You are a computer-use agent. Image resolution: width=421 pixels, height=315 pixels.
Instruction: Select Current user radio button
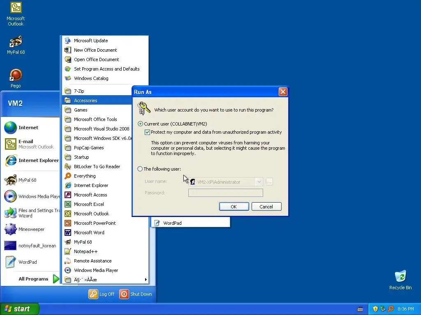140,124
